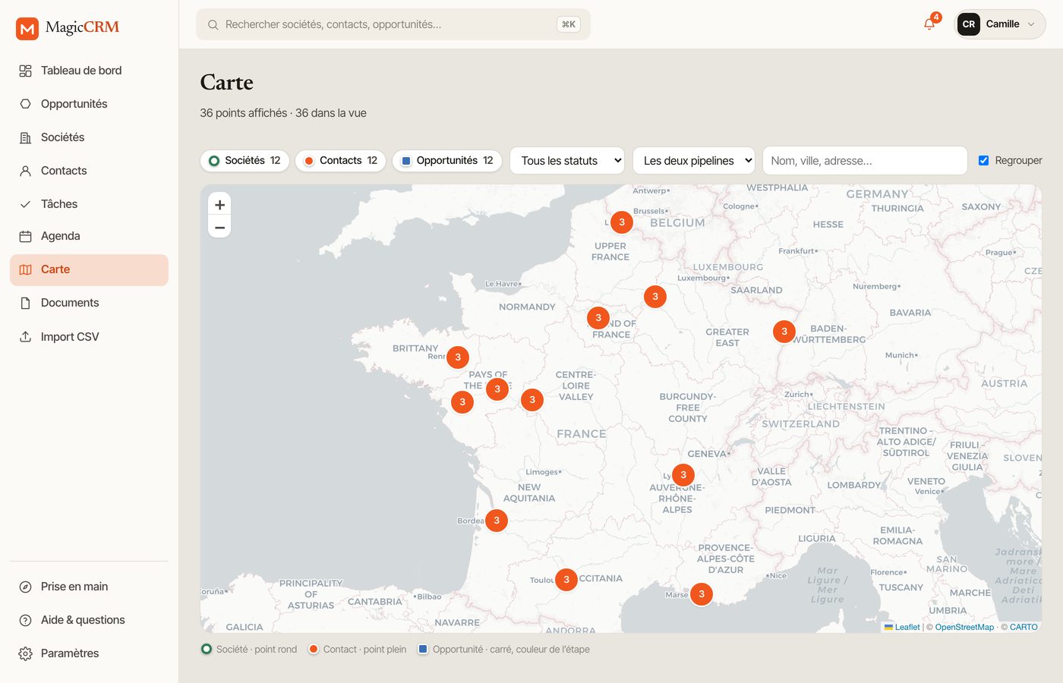Open Tableau de bord dashboard icon
The image size is (1063, 683).
coord(25,71)
